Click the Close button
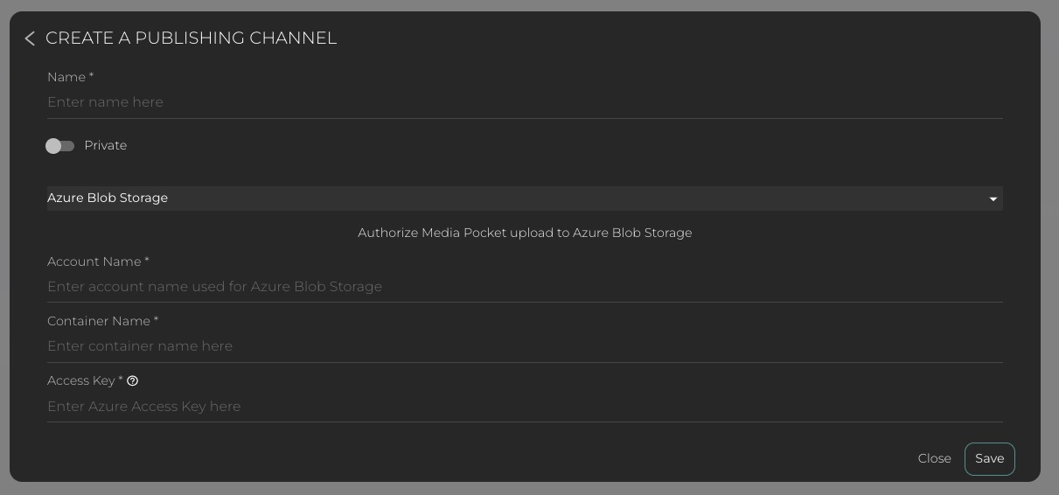 (934, 459)
